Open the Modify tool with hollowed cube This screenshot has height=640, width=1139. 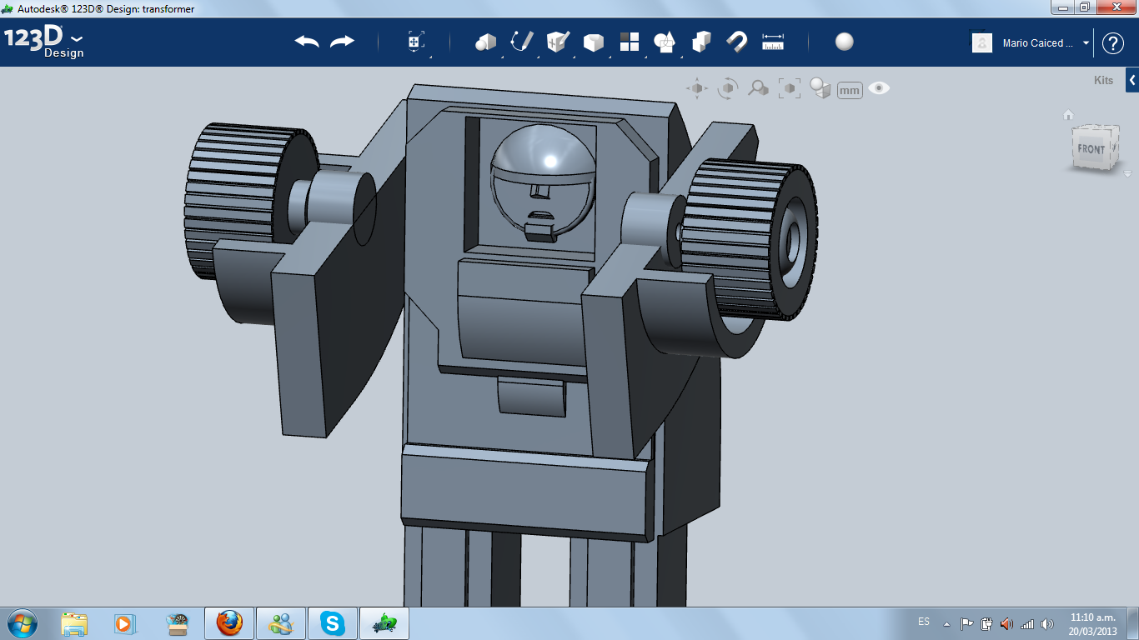point(594,42)
